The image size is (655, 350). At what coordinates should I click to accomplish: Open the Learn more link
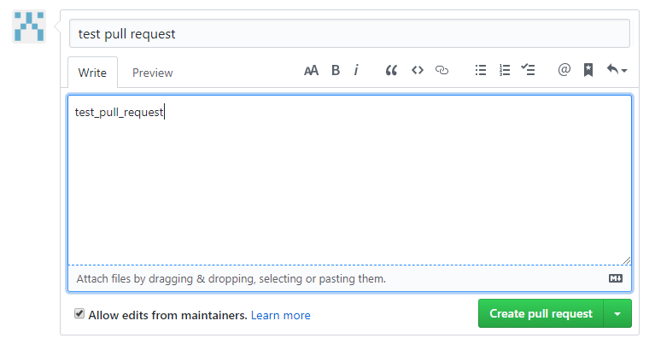(x=281, y=315)
